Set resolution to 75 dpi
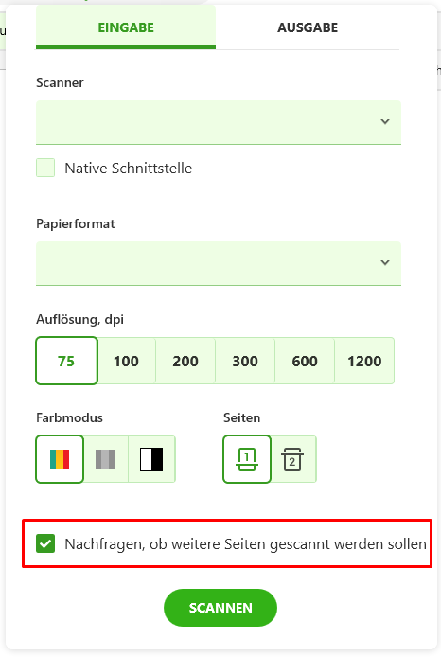The height and width of the screenshot is (657, 441). pyautogui.click(x=66, y=361)
